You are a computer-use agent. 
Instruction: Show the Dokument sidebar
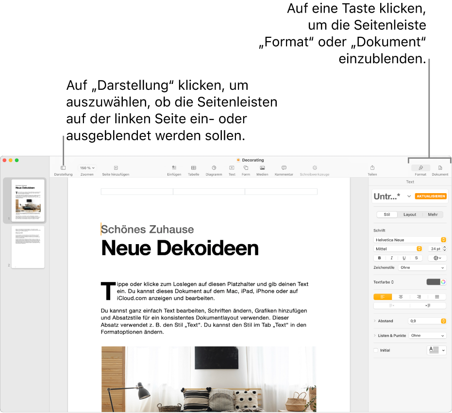(440, 168)
